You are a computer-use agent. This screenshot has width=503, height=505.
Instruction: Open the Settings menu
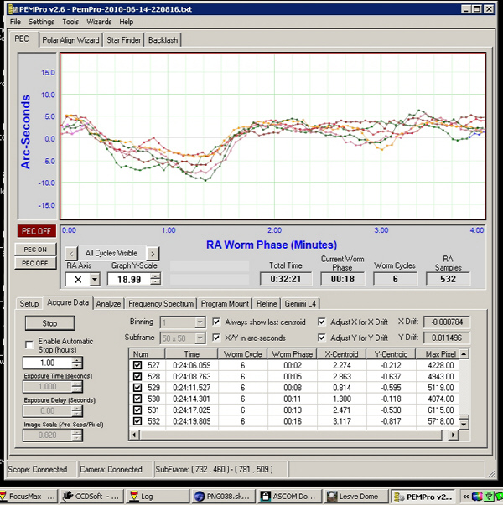(41, 22)
